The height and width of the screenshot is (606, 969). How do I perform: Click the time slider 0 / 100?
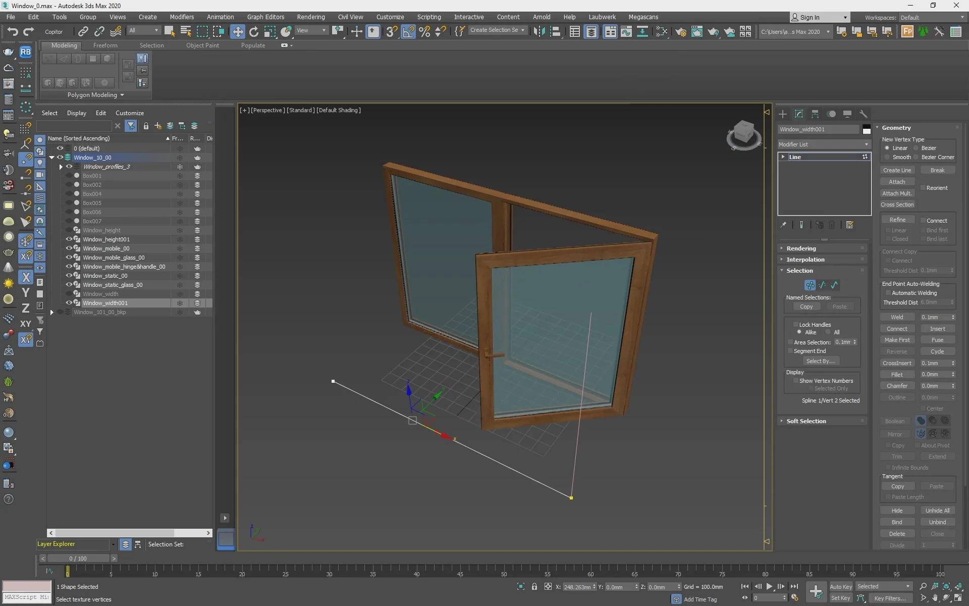[x=78, y=559]
